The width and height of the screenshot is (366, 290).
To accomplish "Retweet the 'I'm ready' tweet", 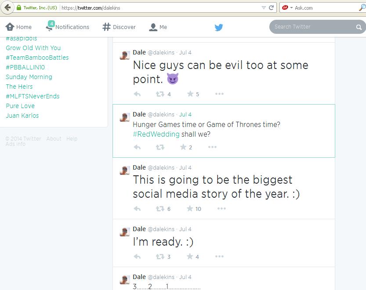I will (x=160, y=257).
